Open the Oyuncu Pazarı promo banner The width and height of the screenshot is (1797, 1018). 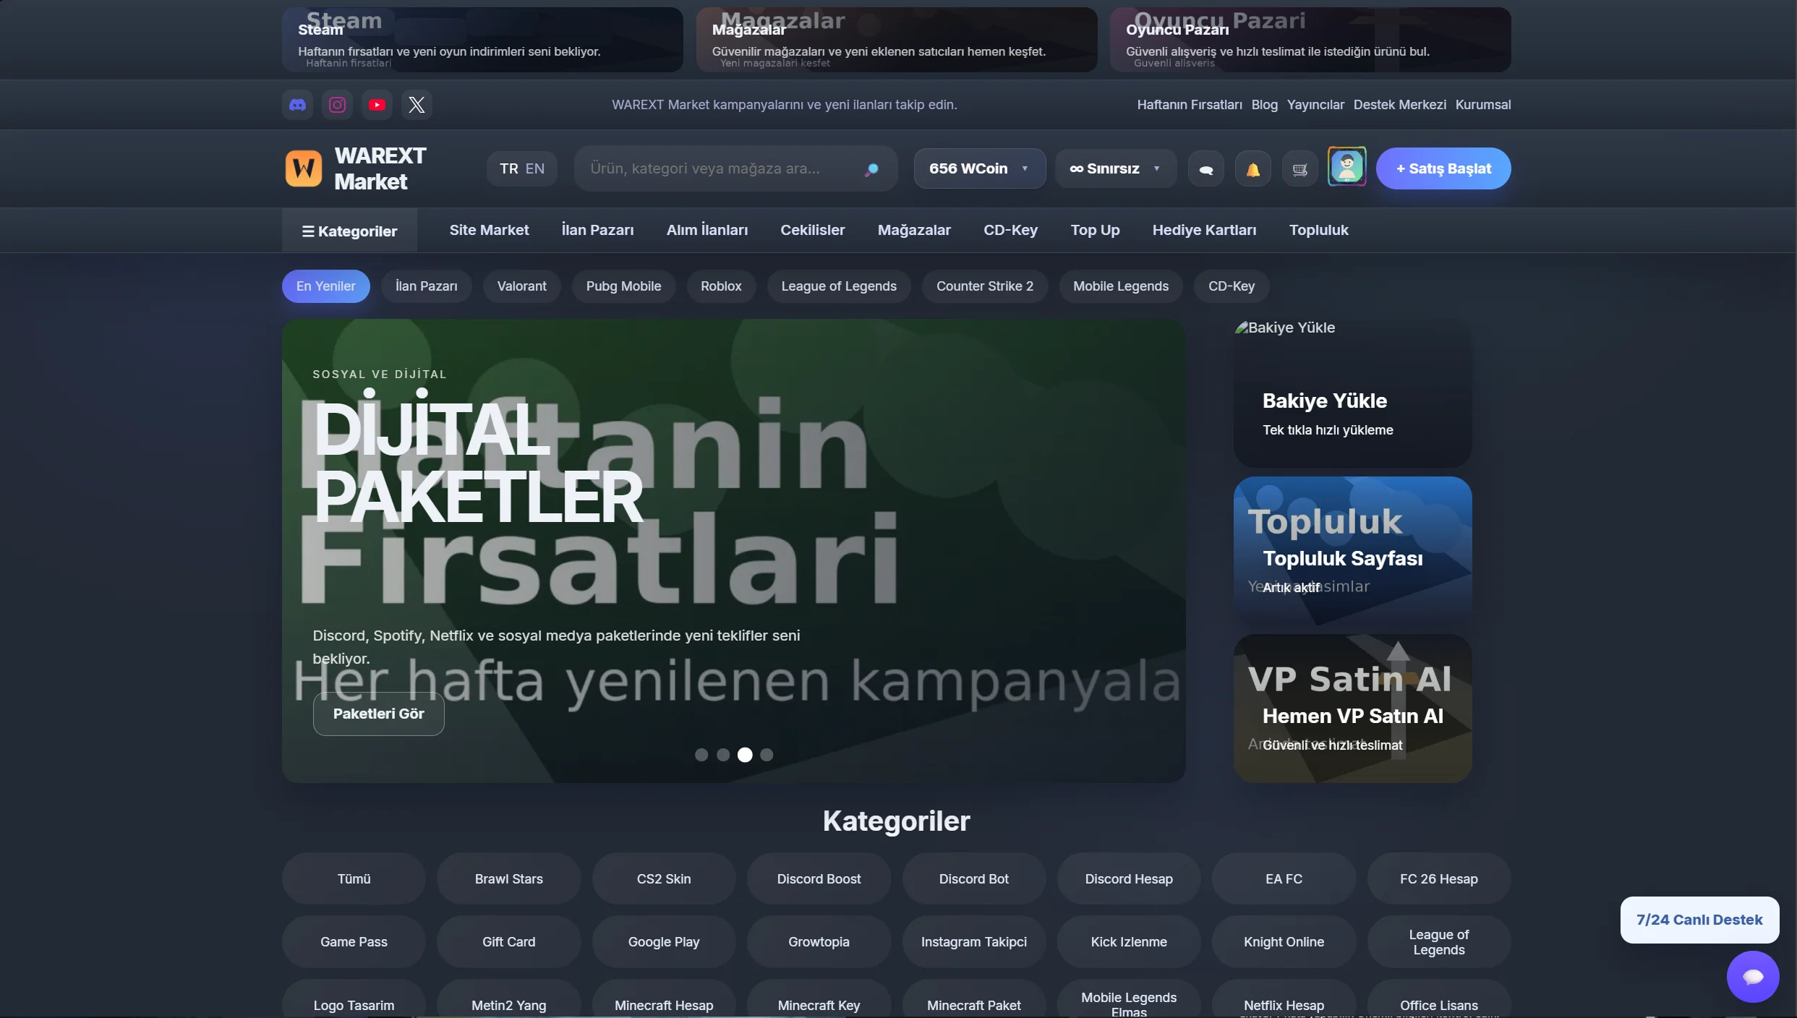coord(1310,40)
